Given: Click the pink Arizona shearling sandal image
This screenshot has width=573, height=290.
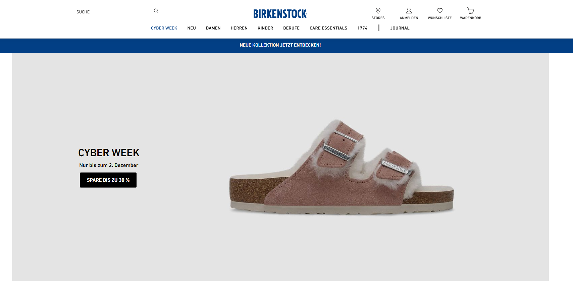Looking at the screenshot, I should tap(342, 167).
